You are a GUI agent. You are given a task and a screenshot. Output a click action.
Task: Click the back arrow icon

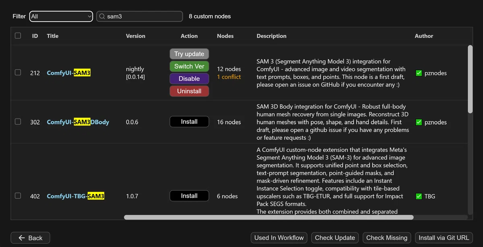[x=22, y=238]
